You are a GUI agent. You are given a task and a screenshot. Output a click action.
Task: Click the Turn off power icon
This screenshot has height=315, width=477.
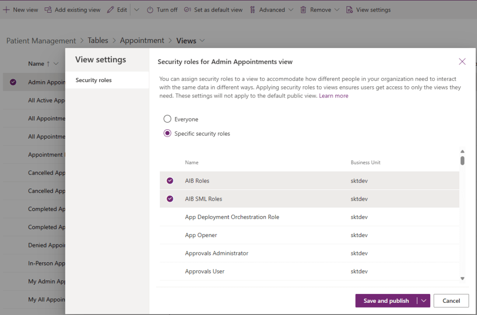click(x=150, y=10)
